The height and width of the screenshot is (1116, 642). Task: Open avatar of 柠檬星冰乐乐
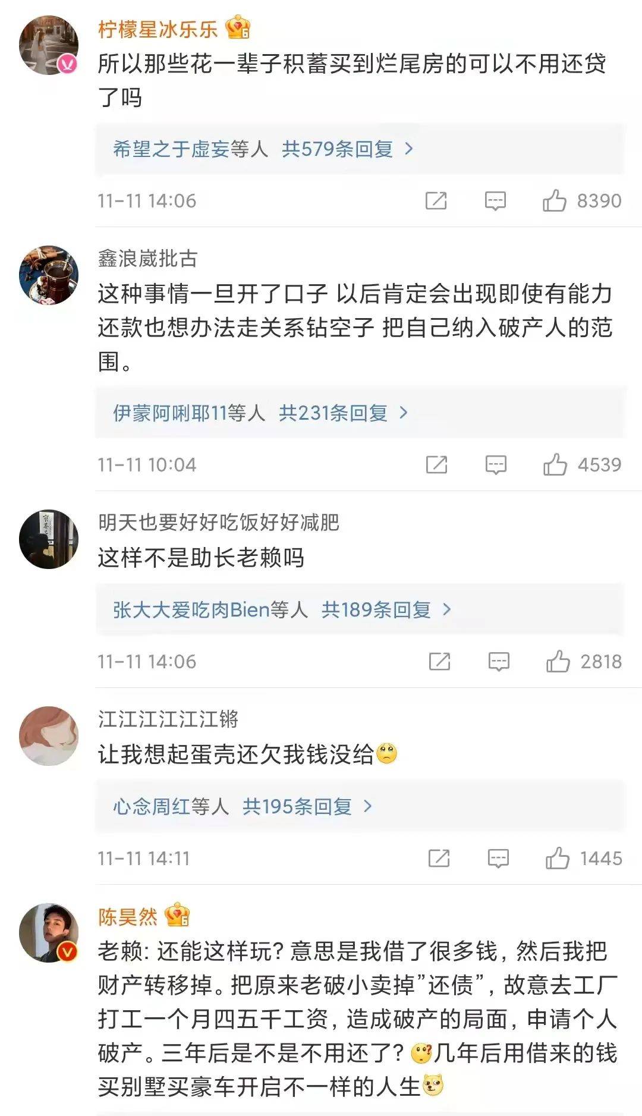coord(49,45)
